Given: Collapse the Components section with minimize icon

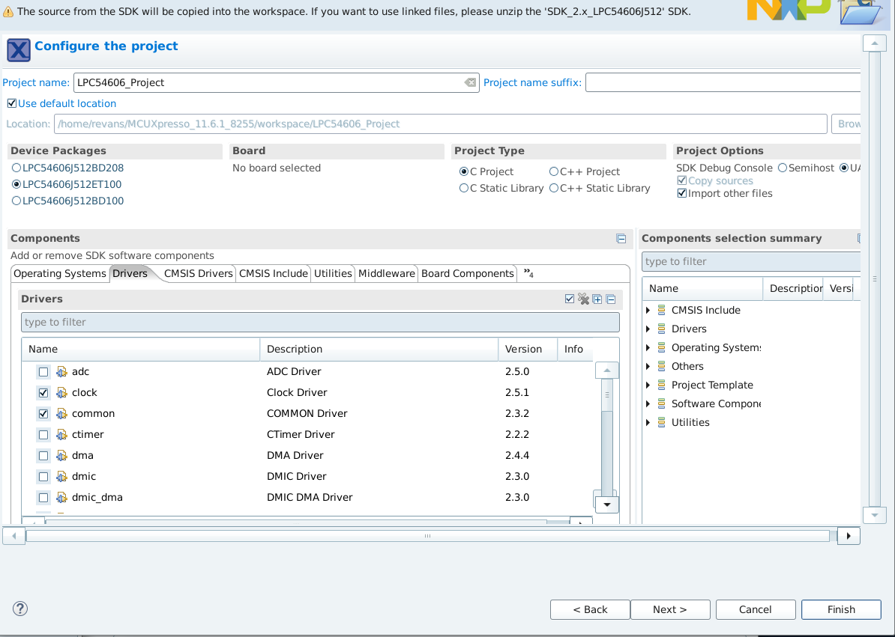Looking at the screenshot, I should tap(621, 239).
